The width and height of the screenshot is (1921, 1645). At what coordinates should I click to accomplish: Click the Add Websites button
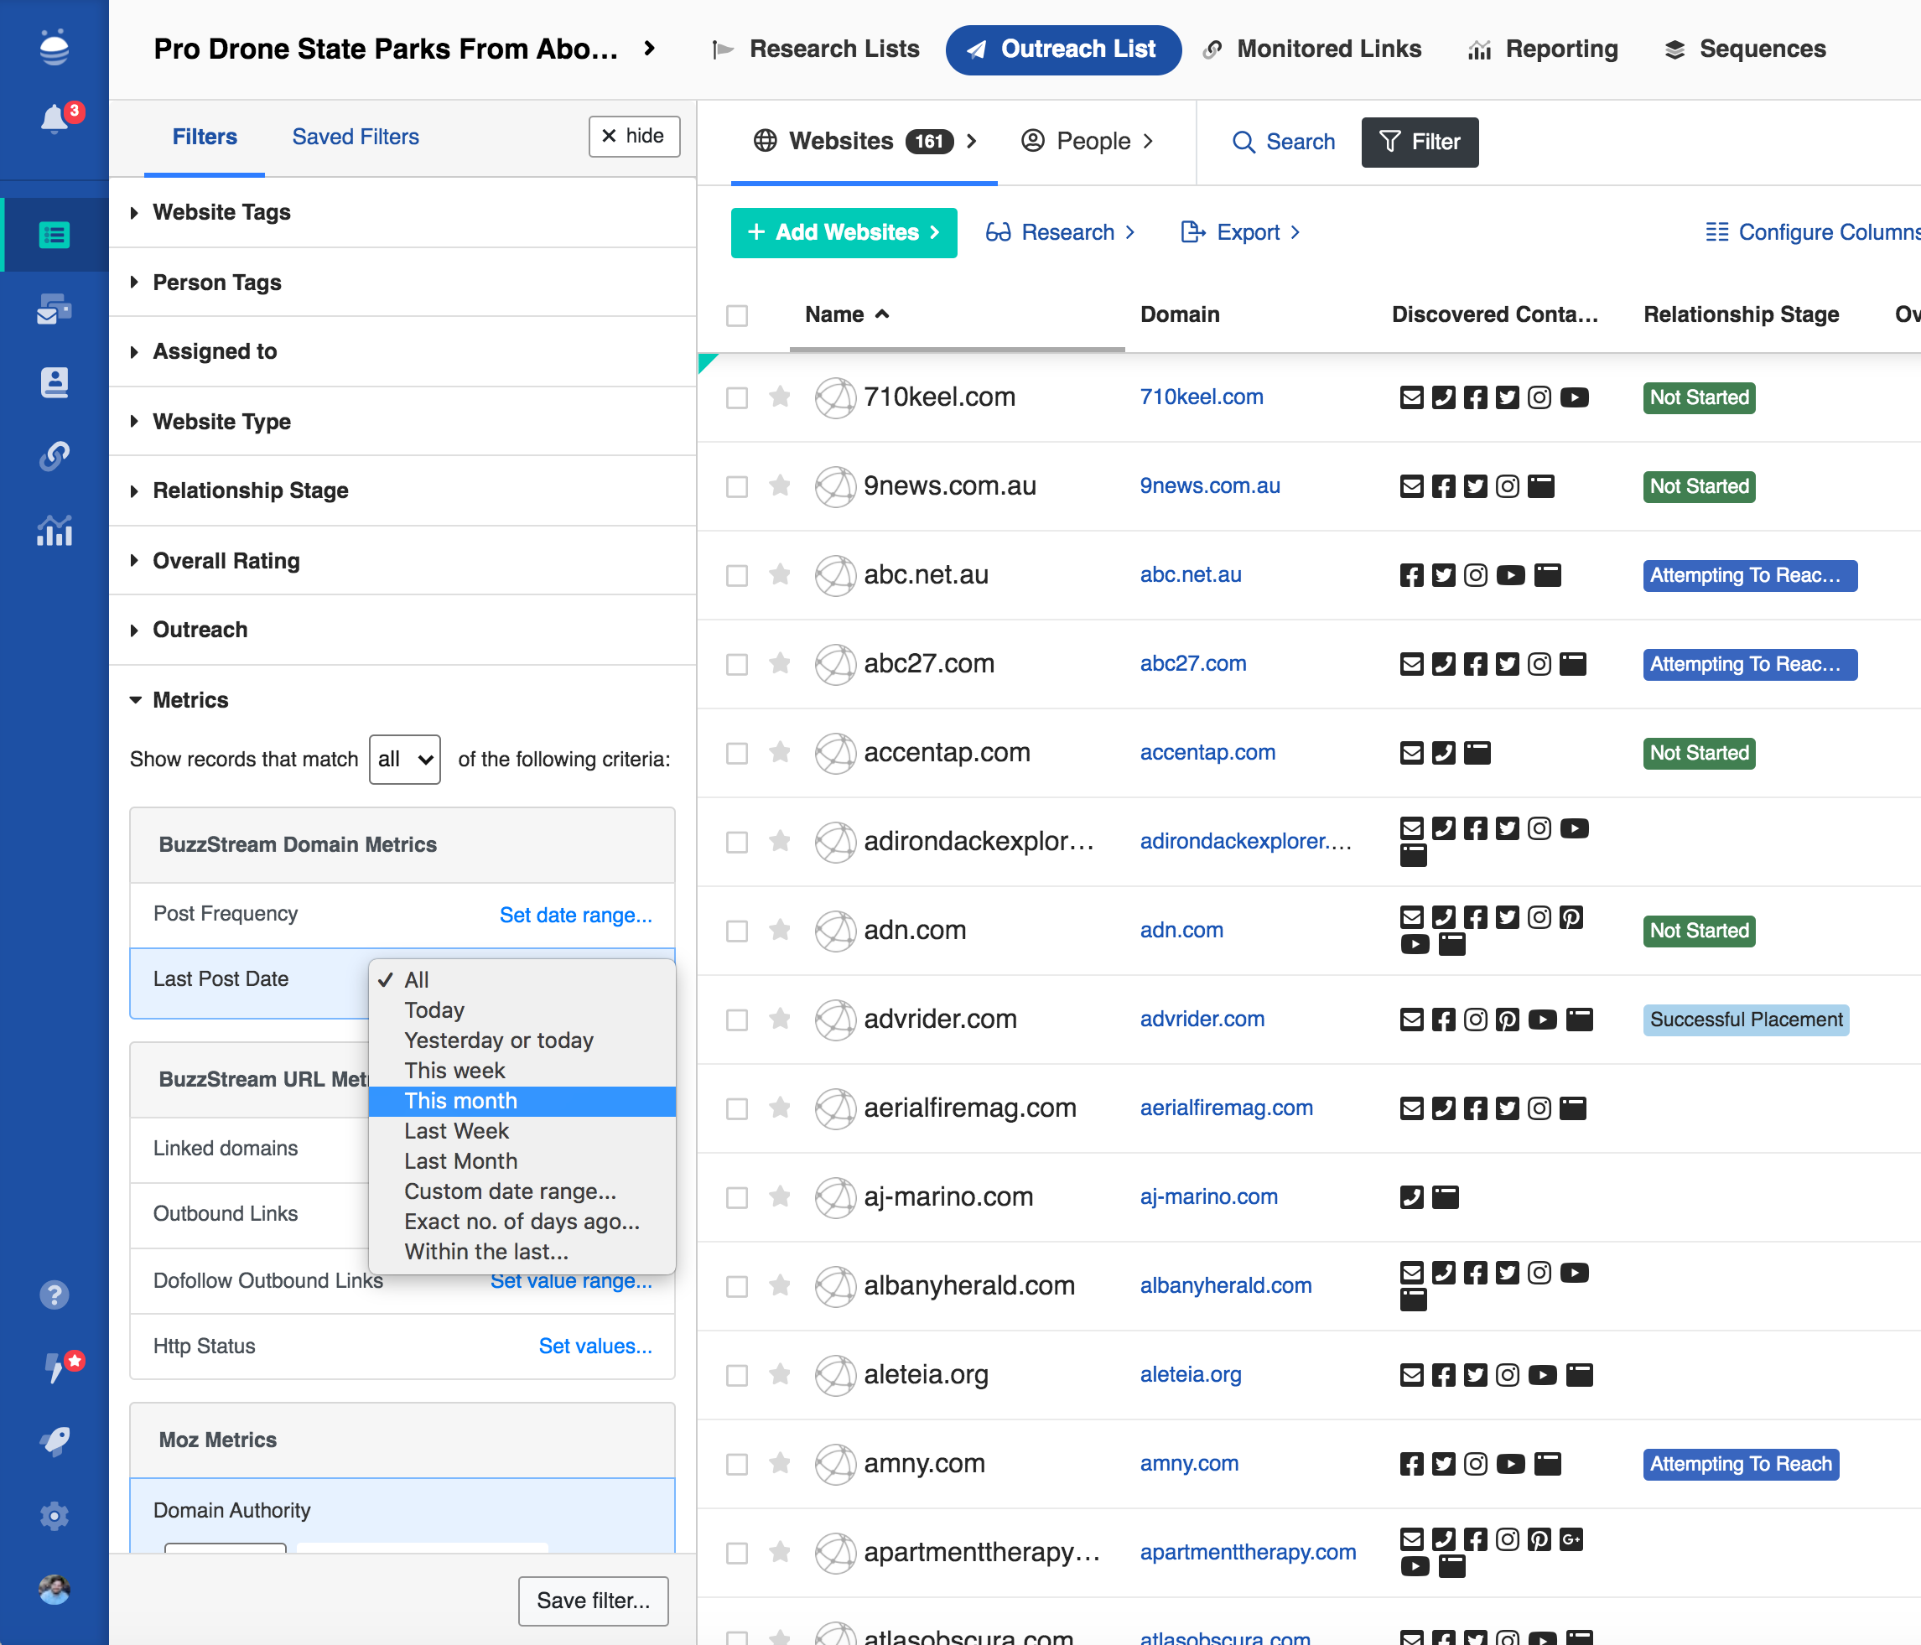coord(843,231)
